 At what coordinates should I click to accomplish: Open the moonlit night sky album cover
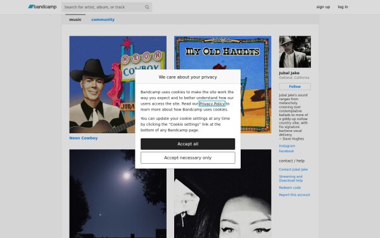(x=118, y=194)
